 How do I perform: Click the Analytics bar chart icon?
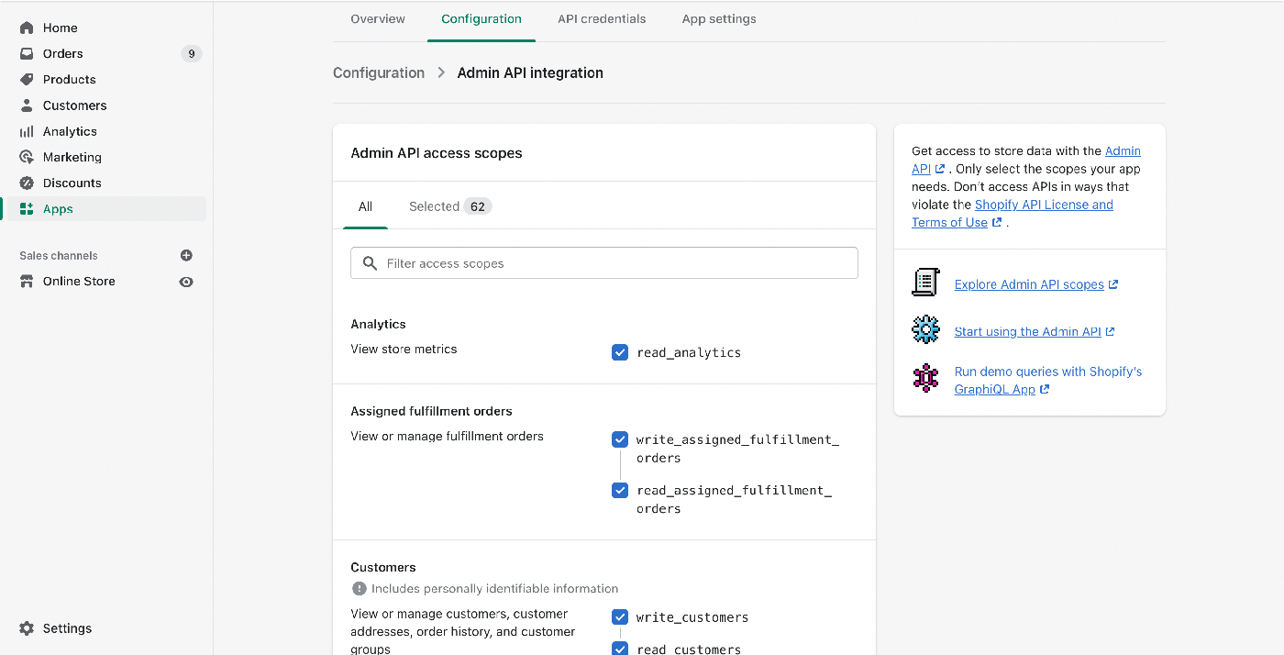pyautogui.click(x=27, y=131)
